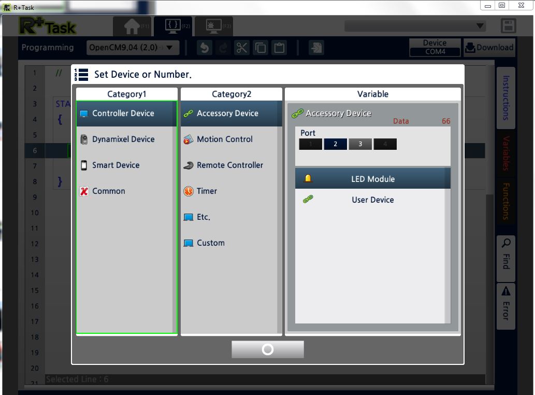Click the Copy icon in toolbar
Viewport: 535px width, 395px height.
[261, 48]
